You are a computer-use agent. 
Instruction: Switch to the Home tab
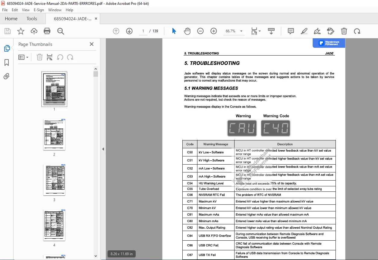tap(11, 19)
